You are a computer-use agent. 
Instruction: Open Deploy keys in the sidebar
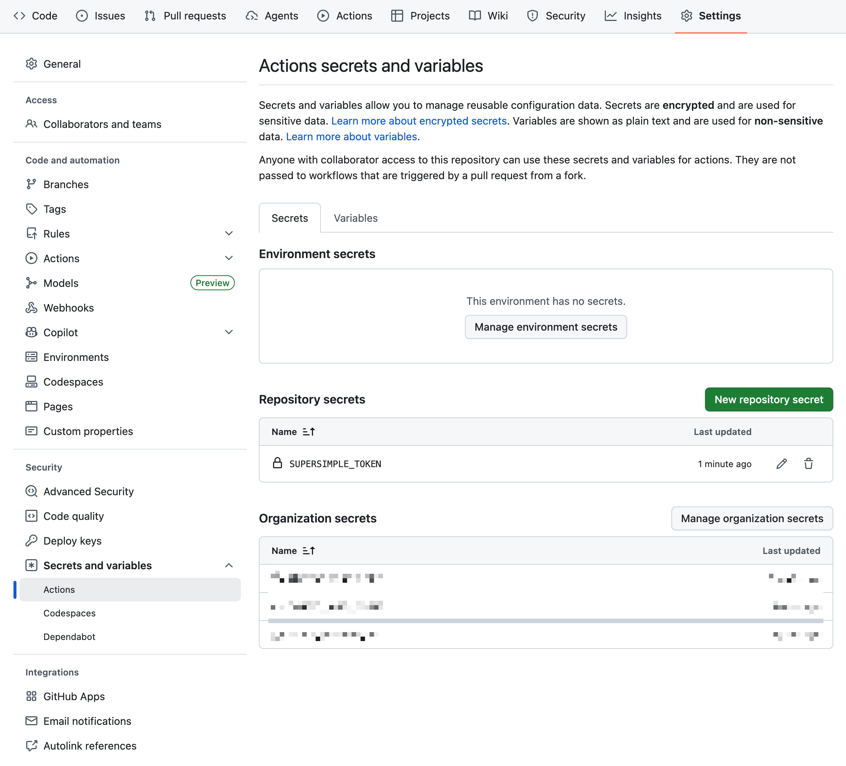click(72, 540)
